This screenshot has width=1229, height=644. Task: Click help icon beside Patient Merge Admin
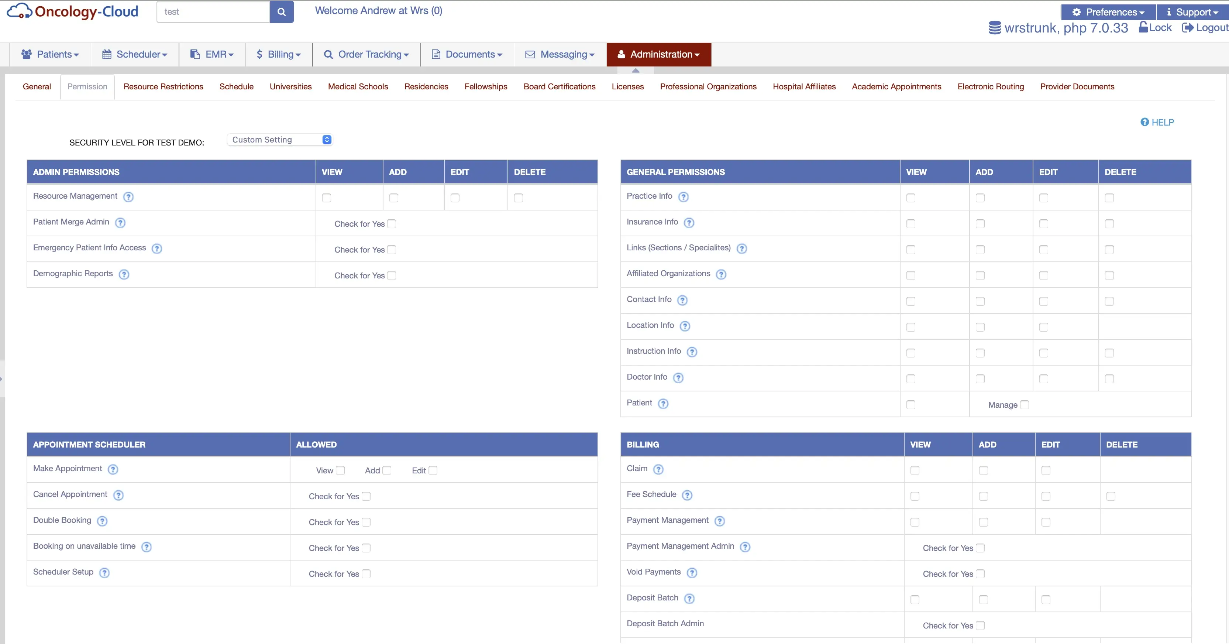tap(120, 222)
